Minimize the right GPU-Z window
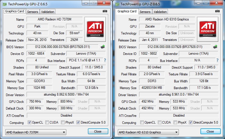225x139 pixels. [x=198, y=3]
